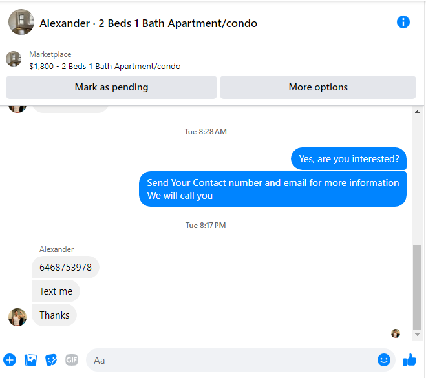The height and width of the screenshot is (378, 426).
Task: Click the $1,800 listing title link
Action: [105, 67]
